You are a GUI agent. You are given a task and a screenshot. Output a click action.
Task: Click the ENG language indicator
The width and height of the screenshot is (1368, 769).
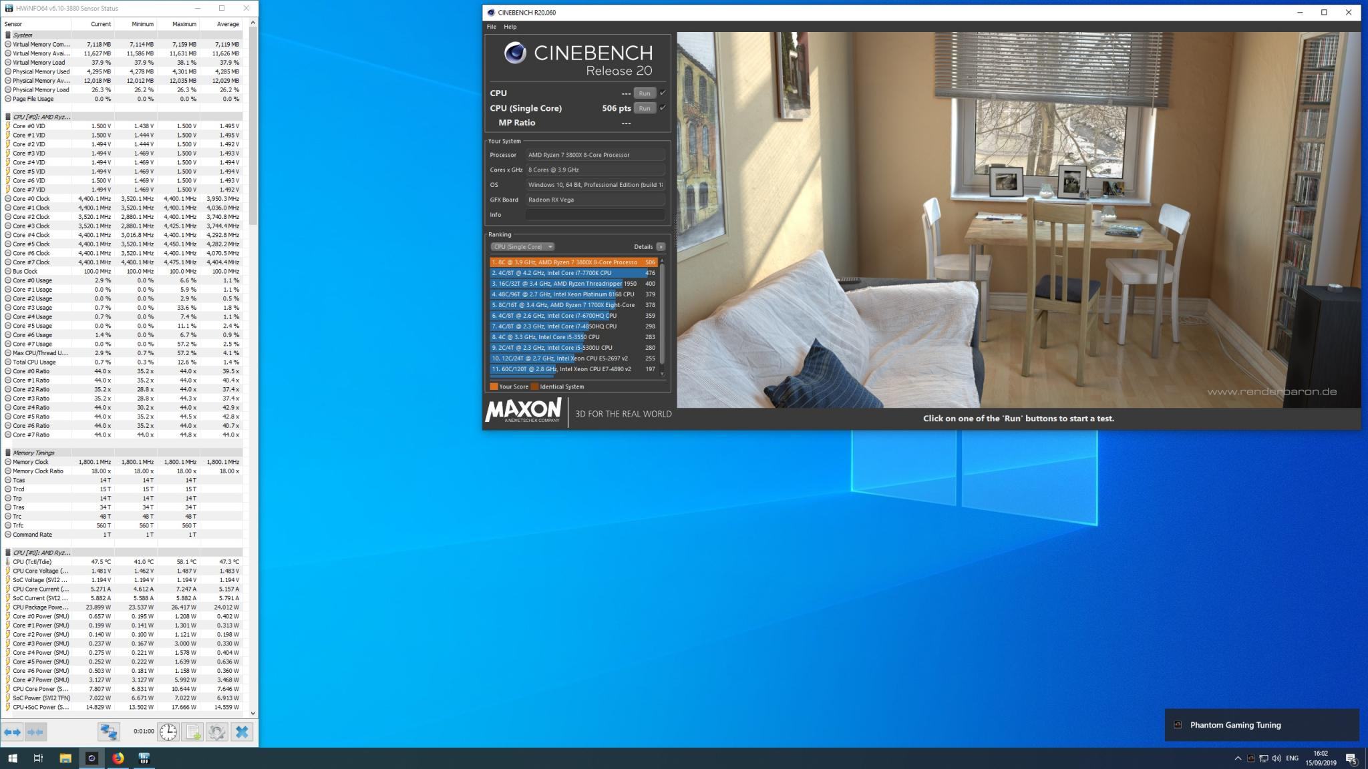pyautogui.click(x=1292, y=758)
